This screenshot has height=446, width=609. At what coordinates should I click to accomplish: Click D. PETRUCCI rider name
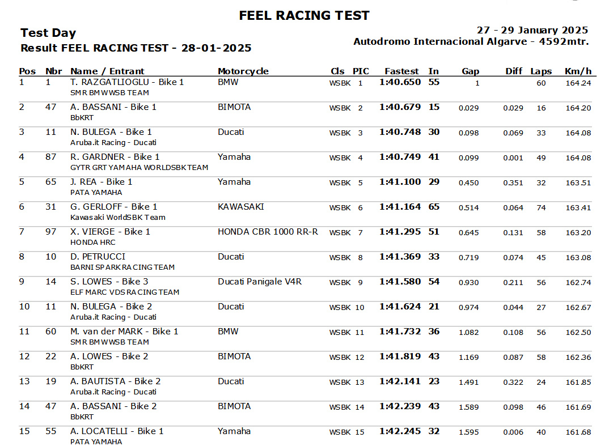pos(98,257)
